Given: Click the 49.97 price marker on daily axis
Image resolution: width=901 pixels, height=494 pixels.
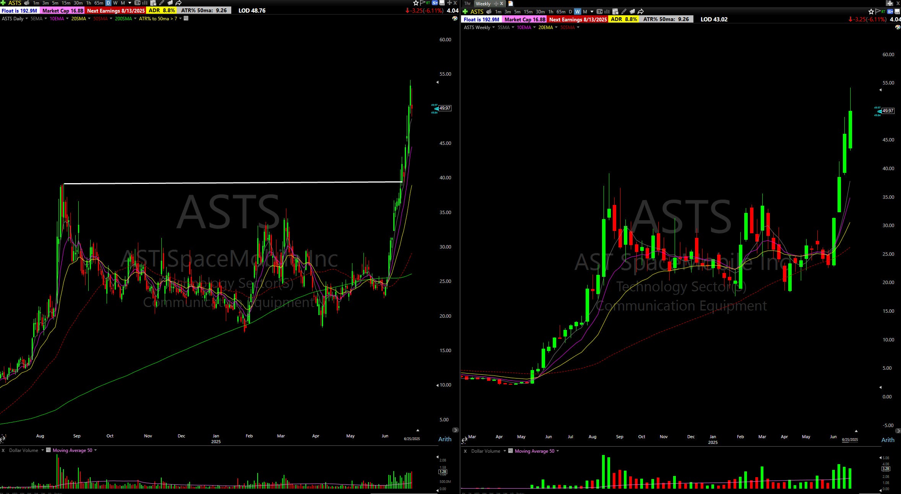Looking at the screenshot, I should tap(445, 108).
